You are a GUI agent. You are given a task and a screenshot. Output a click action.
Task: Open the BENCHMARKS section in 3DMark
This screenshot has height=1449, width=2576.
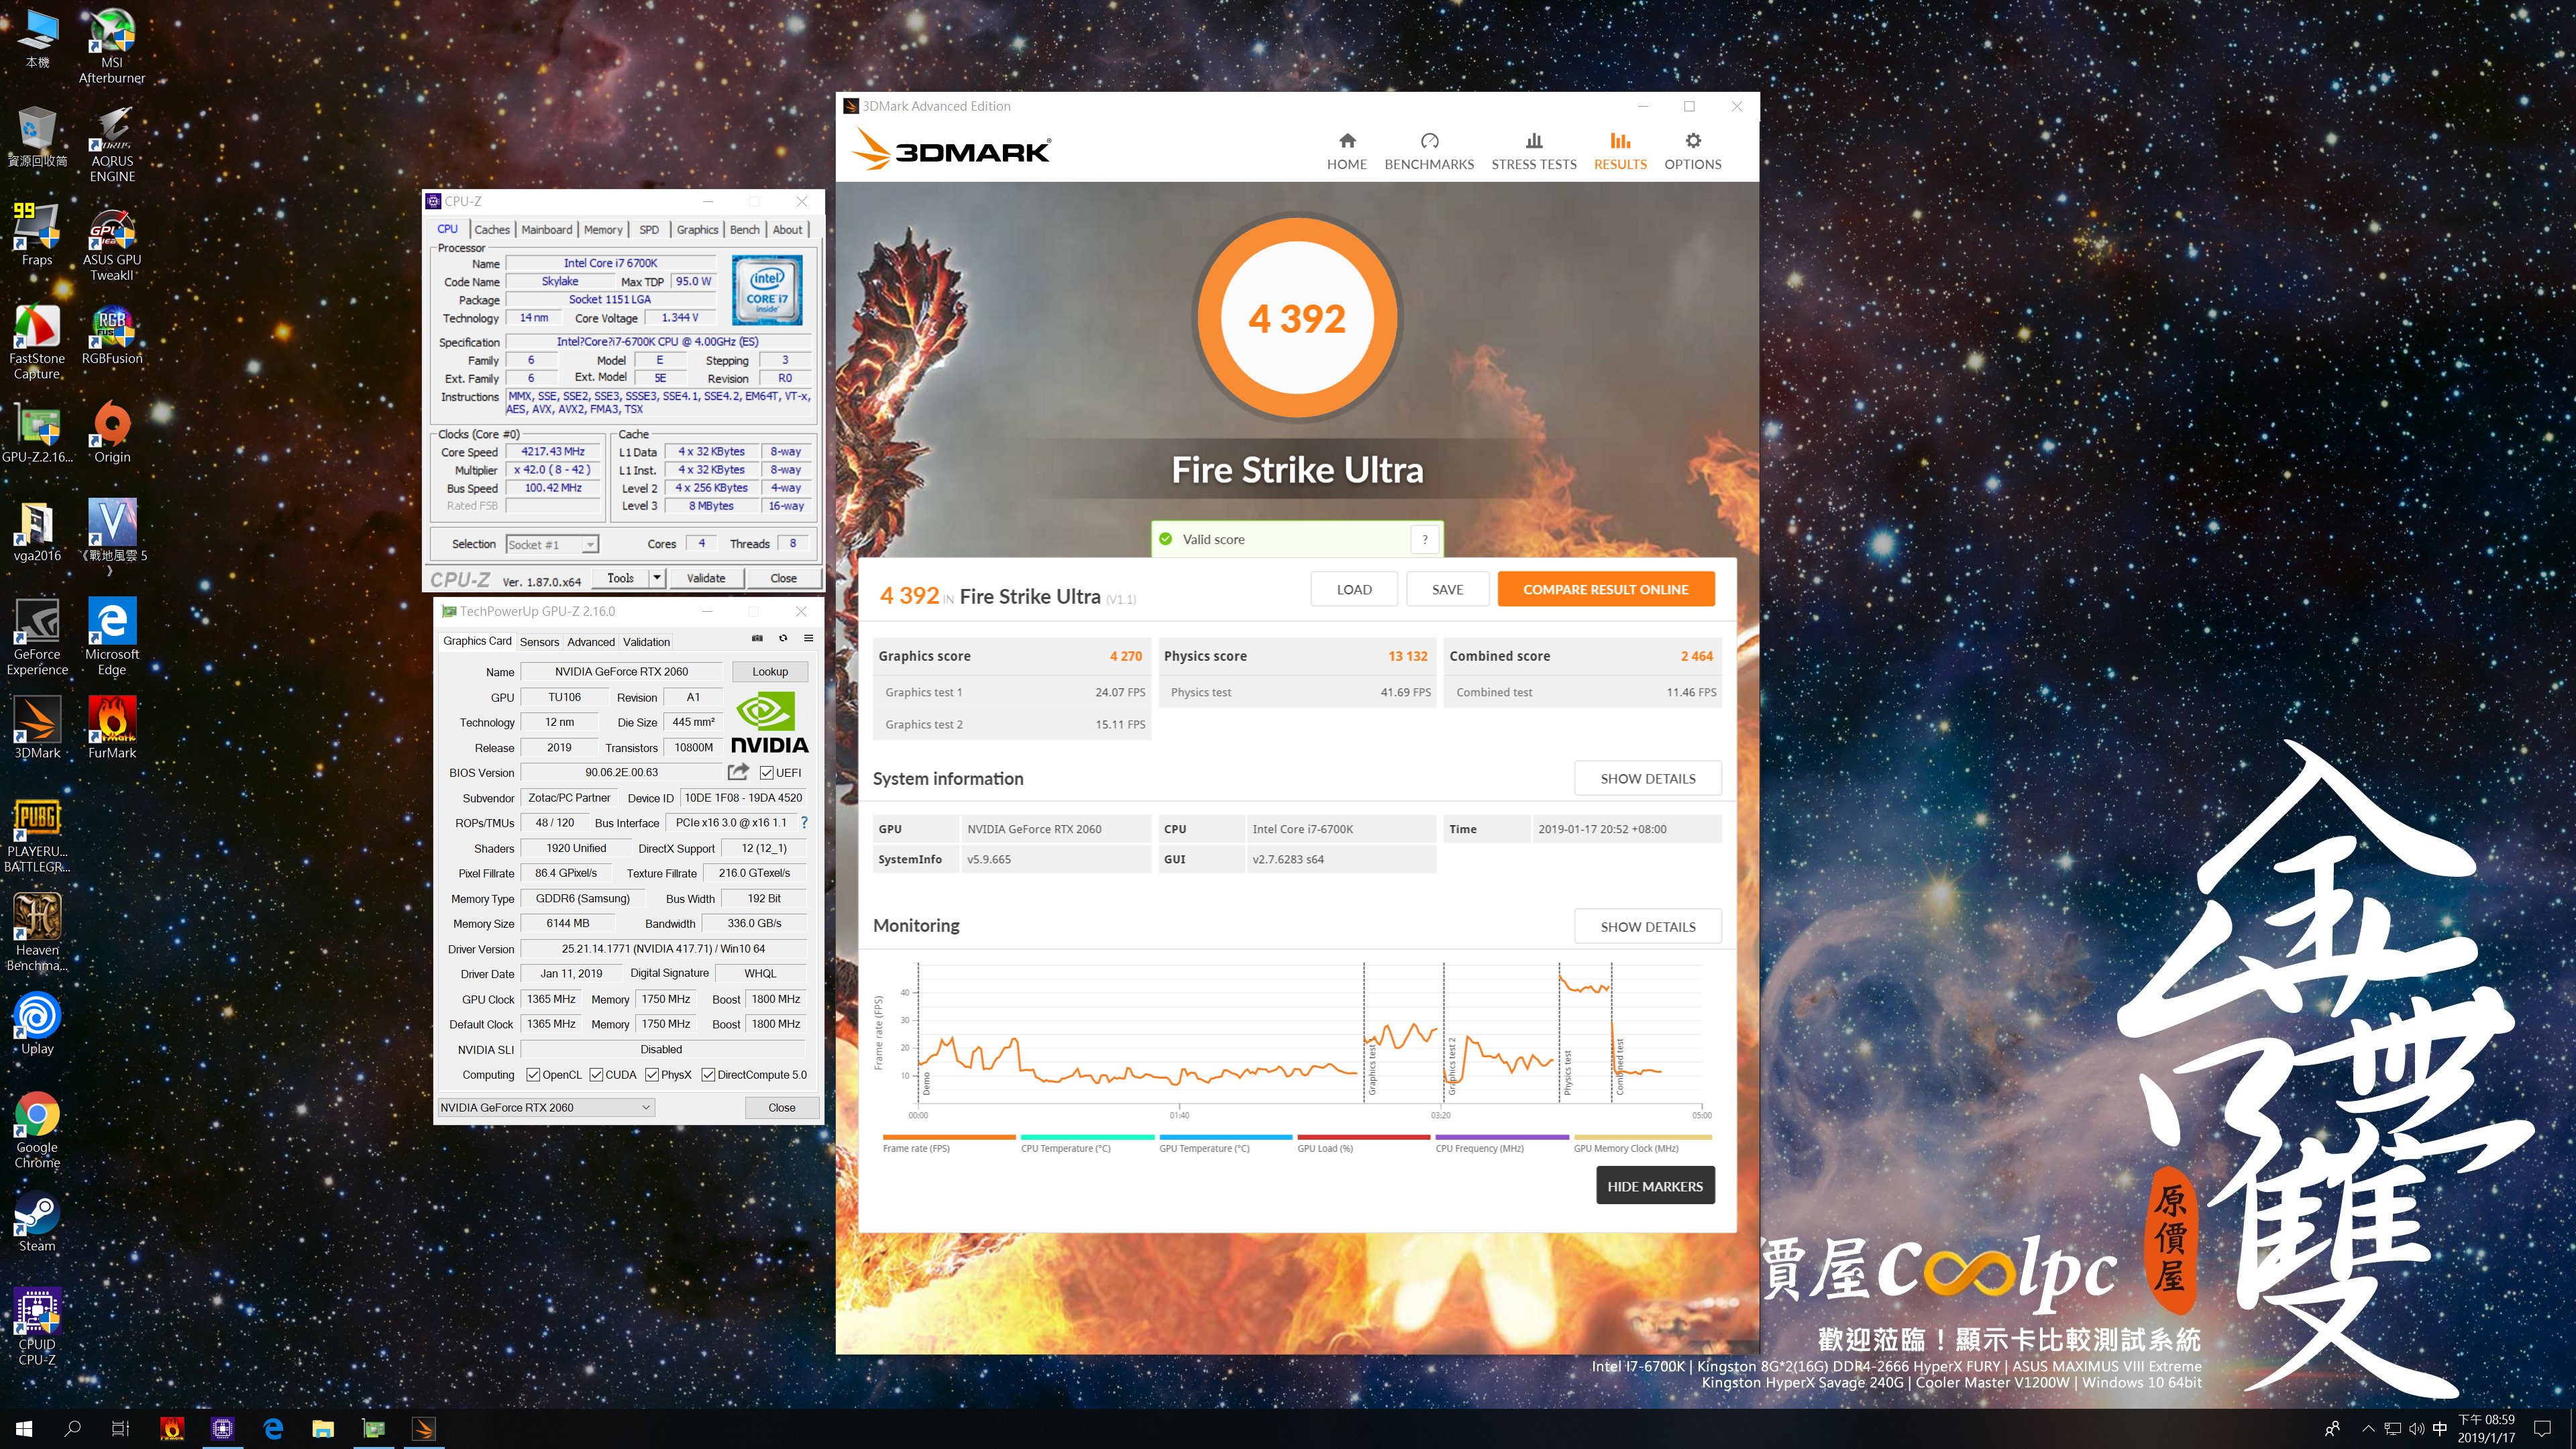(1428, 151)
